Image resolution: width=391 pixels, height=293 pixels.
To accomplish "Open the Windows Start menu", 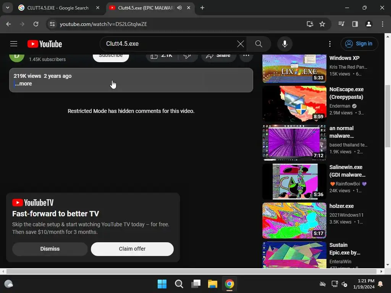I will tap(162, 284).
